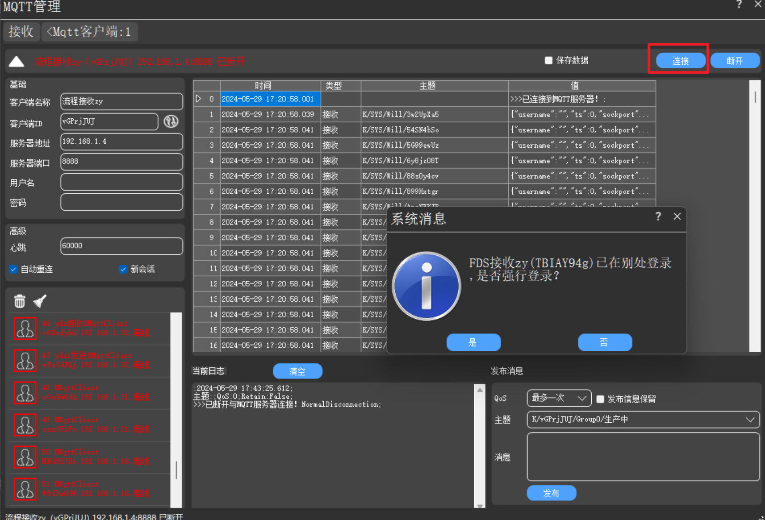
Task: Click the row number 16 header cell
Action: (x=207, y=345)
